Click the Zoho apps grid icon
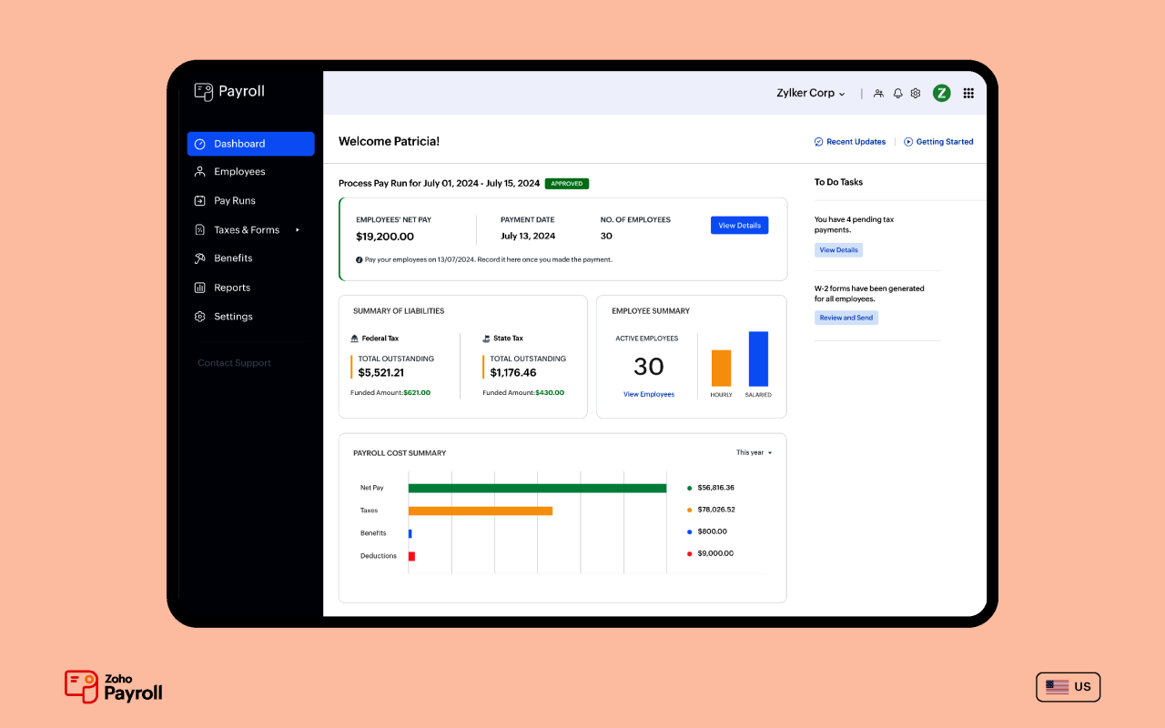Image resolution: width=1165 pixels, height=728 pixels. 968,93
